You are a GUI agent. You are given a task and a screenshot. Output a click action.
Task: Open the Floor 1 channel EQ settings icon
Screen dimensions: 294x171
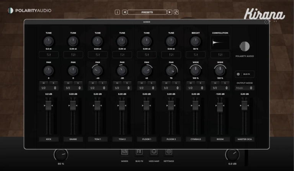pyautogui.click(x=147, y=55)
